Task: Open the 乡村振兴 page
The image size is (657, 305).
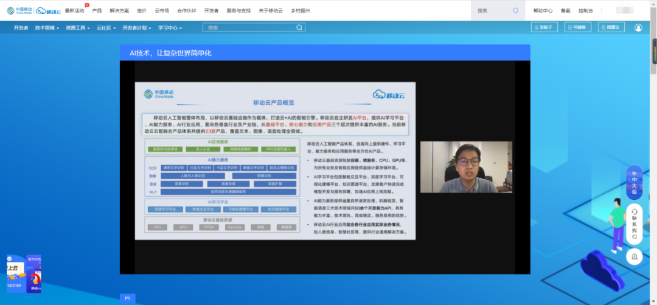Action: tap(301, 10)
